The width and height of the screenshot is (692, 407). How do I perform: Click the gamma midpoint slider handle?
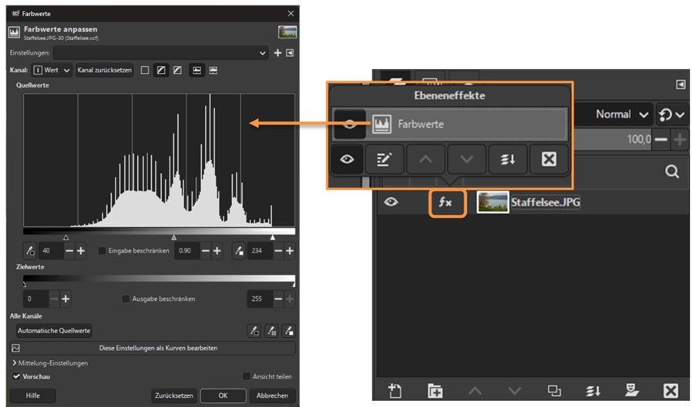pyautogui.click(x=173, y=238)
